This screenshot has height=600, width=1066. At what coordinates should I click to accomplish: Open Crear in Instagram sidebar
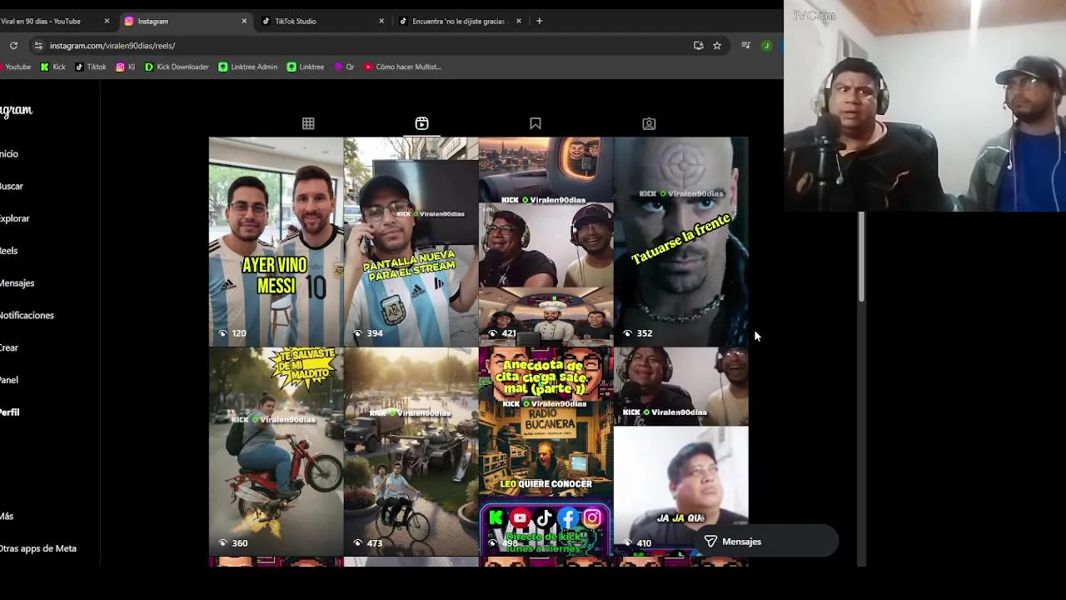pyautogui.click(x=10, y=348)
